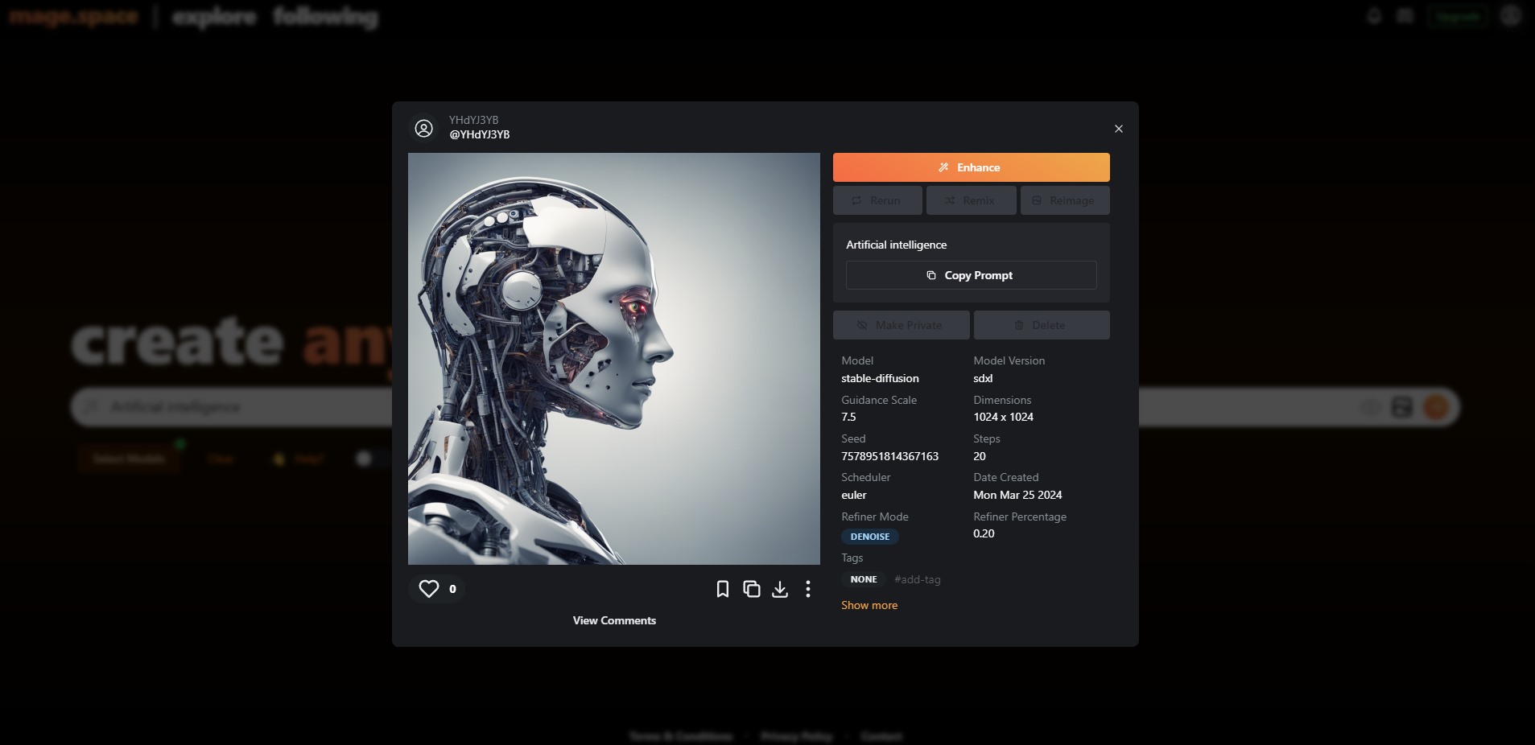Screen dimensions: 1535x745
Task: Open the @YHdYJ3YB profile link
Action: point(480,134)
